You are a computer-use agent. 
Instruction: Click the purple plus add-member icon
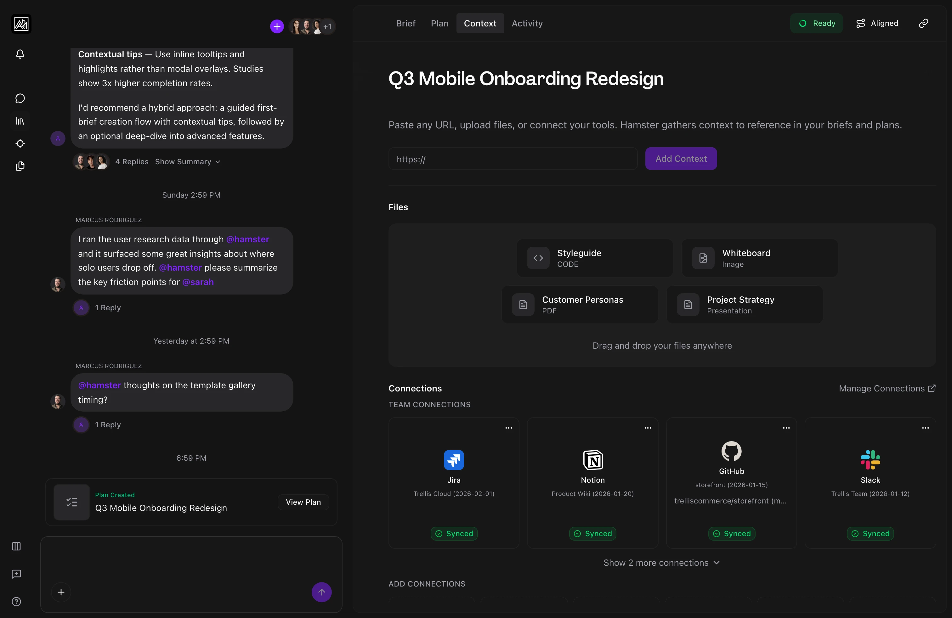[x=277, y=26]
